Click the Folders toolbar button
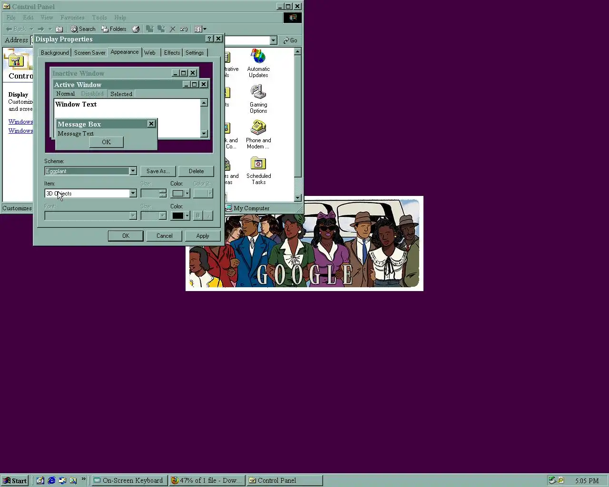This screenshot has height=487, width=609. [x=114, y=29]
